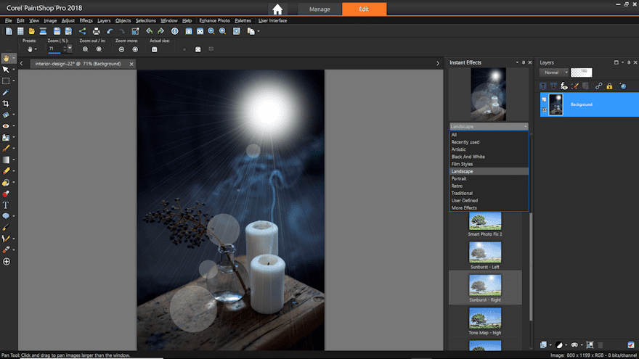This screenshot has width=639, height=359.
Task: Select Film Styles from category list
Action: 462,164
